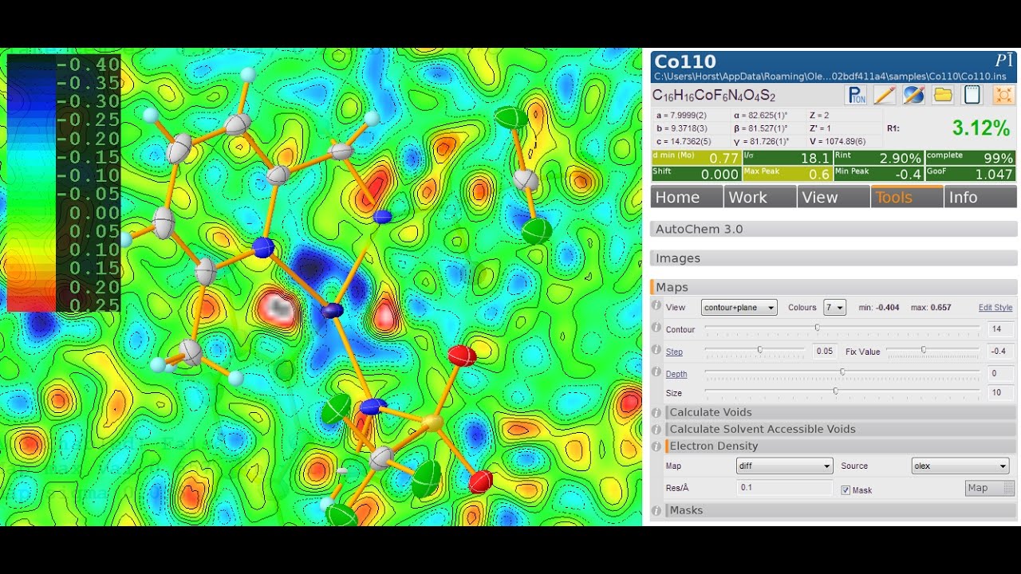This screenshot has width=1021, height=574.
Task: Click the Step slider handle
Action: (x=760, y=350)
